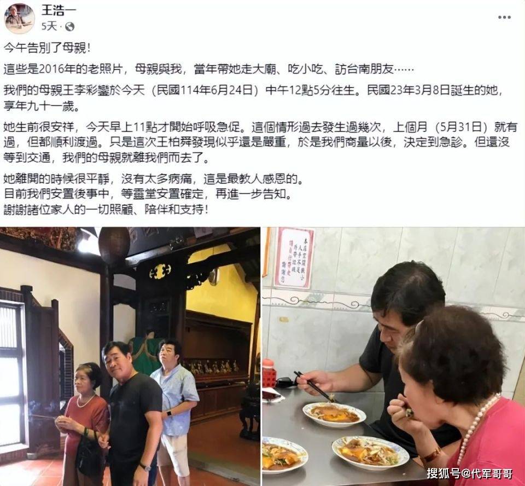Click the 5天 post timestamp
525x486 pixels.
point(49,26)
